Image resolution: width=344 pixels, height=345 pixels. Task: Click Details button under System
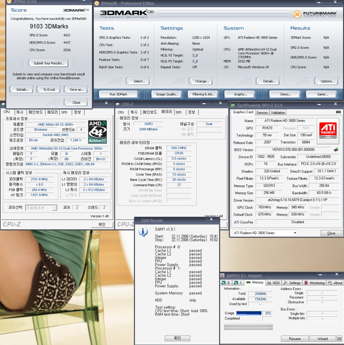[269, 81]
